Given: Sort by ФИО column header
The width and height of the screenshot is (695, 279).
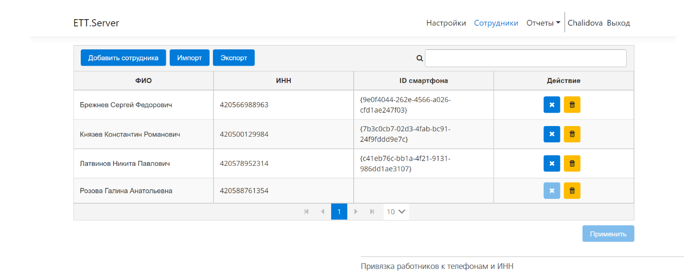Looking at the screenshot, I should [x=143, y=81].
